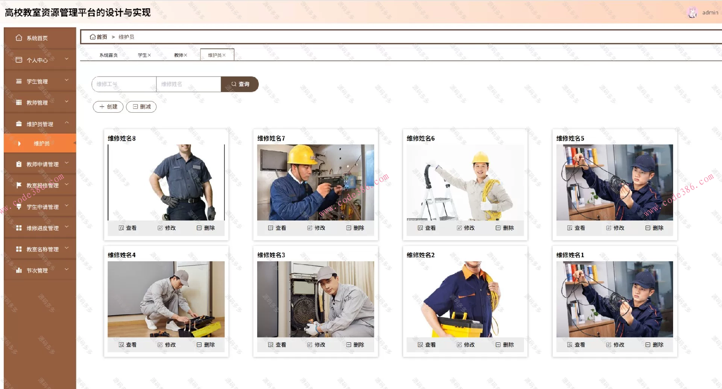Expand the 节次管理 menu chevron
Screen dimensions: 722x389
coord(67,269)
